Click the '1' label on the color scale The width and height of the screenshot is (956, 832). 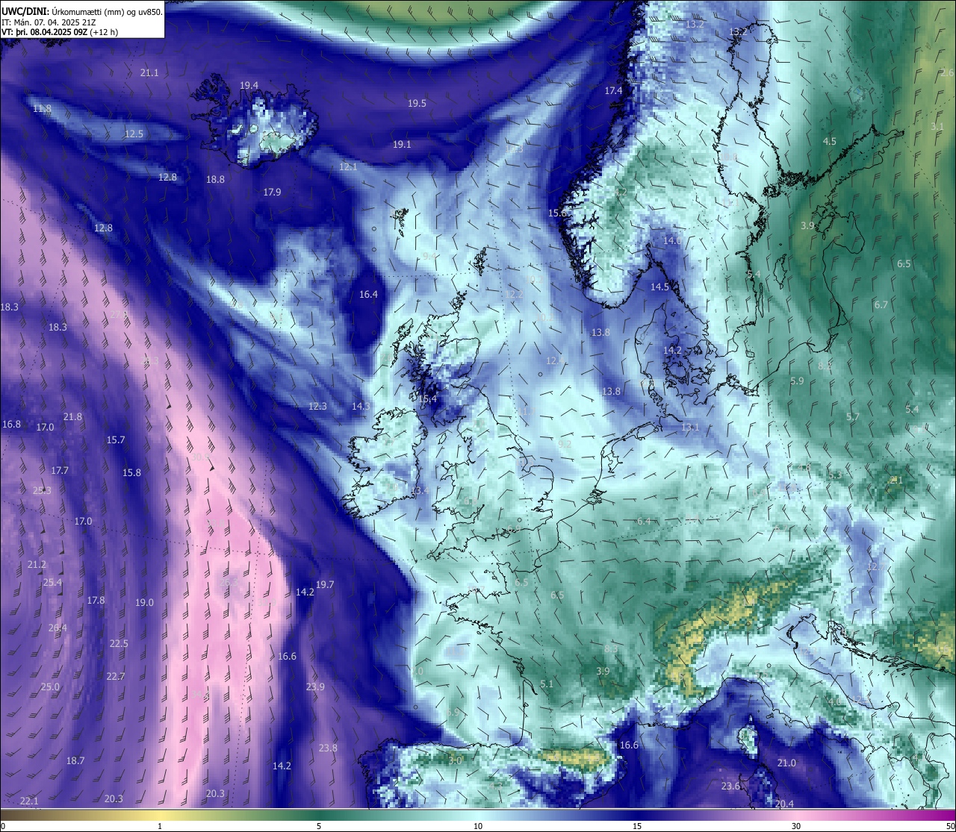160,825
